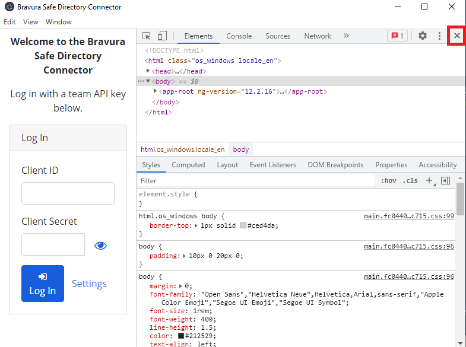466x347 pixels.
Task: Click html.os_windows.locale_en breadcrumb
Action: [x=182, y=149]
